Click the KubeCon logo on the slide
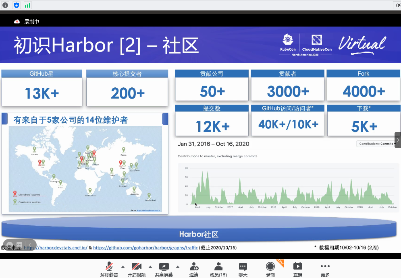 [x=288, y=42]
